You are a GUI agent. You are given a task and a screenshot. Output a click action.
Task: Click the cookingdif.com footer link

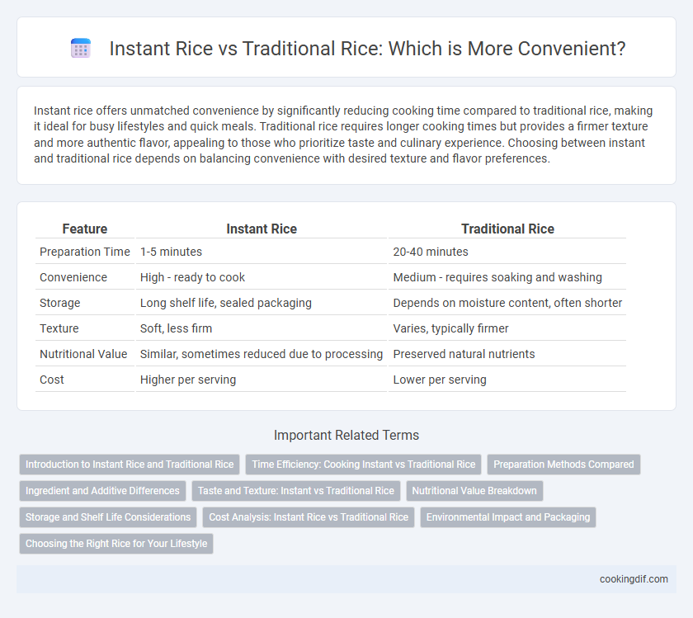point(634,579)
